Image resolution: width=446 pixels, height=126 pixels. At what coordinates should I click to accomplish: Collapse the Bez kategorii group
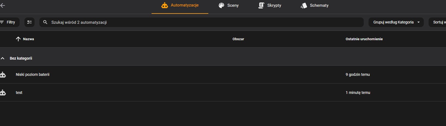point(3,58)
